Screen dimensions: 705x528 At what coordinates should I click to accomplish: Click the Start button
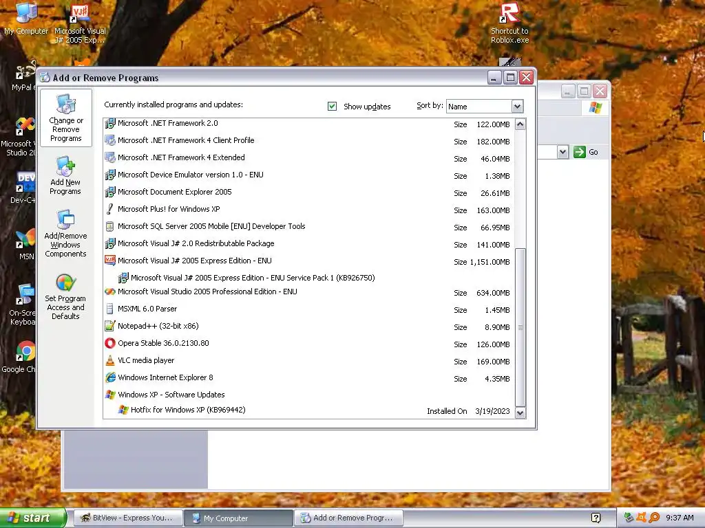click(32, 518)
